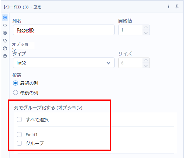Image resolution: width=184 pixels, height=158 pixels.
Task: Pin the configuration panel
Action: point(177,7)
